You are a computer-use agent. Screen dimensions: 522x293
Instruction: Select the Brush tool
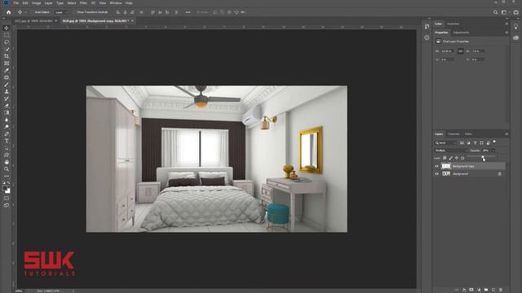[7, 85]
